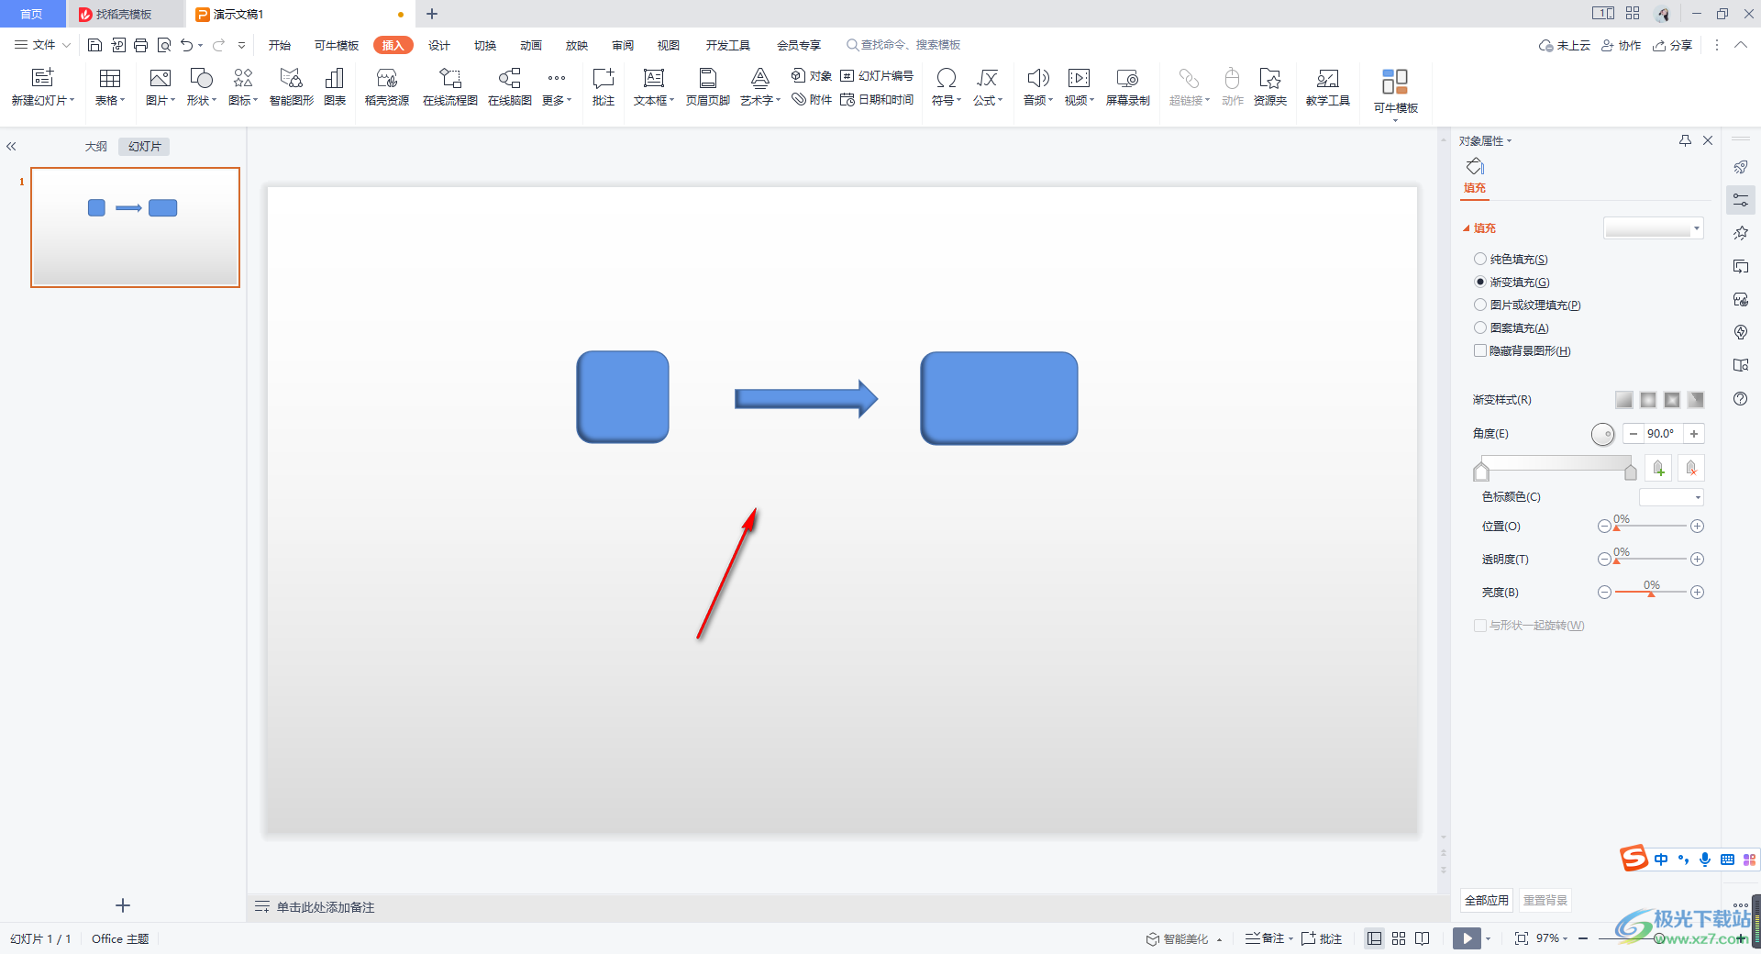The height and width of the screenshot is (954, 1761).
Task: Switch to slide sorter view
Action: coord(1399,938)
